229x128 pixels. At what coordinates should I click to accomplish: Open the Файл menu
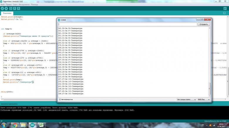[3, 5]
